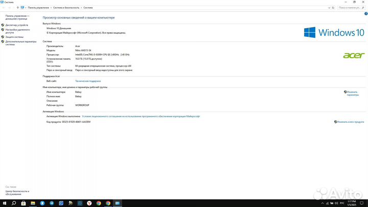Open the blue C-shaped app in the taskbar
This screenshot has height=207, width=368.
click(61, 203)
